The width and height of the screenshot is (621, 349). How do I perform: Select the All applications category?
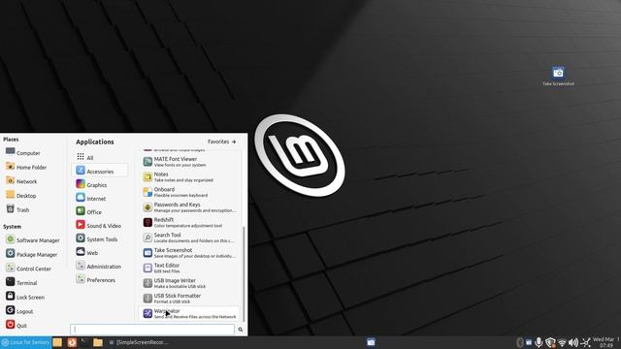[100, 157]
